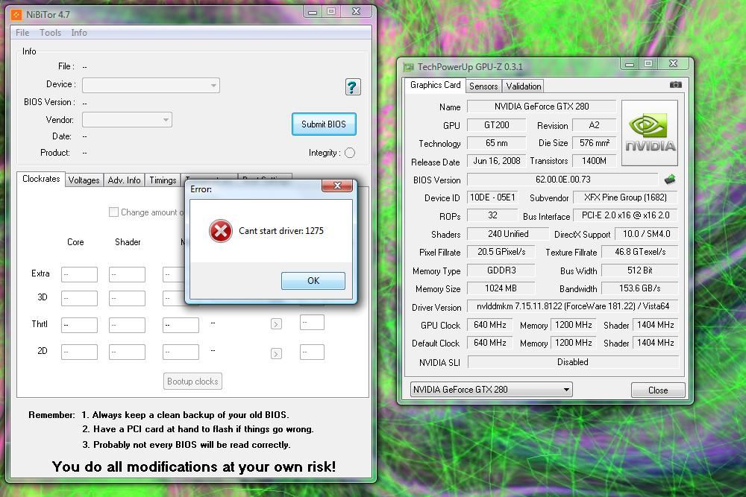The image size is (746, 497).
Task: Click OK in the Error dialog
Action: [x=313, y=280]
